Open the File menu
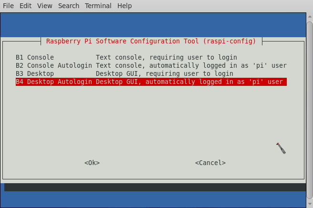The image size is (313, 208). (8, 6)
